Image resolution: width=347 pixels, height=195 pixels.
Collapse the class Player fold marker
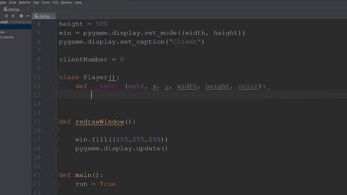coord(56,77)
